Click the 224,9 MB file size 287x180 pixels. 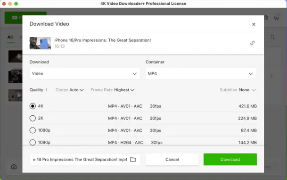(x=247, y=119)
